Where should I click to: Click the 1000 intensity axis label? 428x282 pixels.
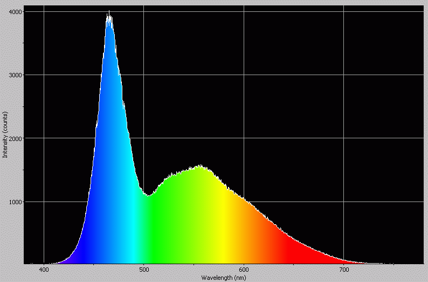pyautogui.click(x=15, y=202)
